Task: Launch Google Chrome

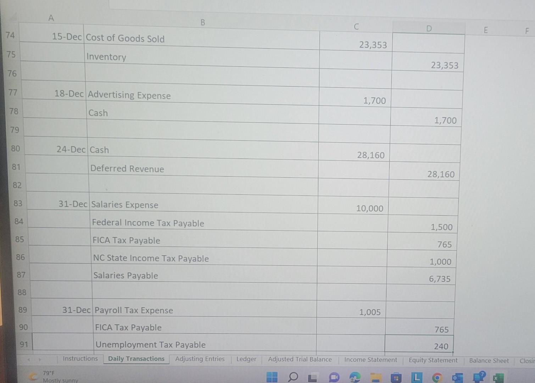Action: (436, 377)
